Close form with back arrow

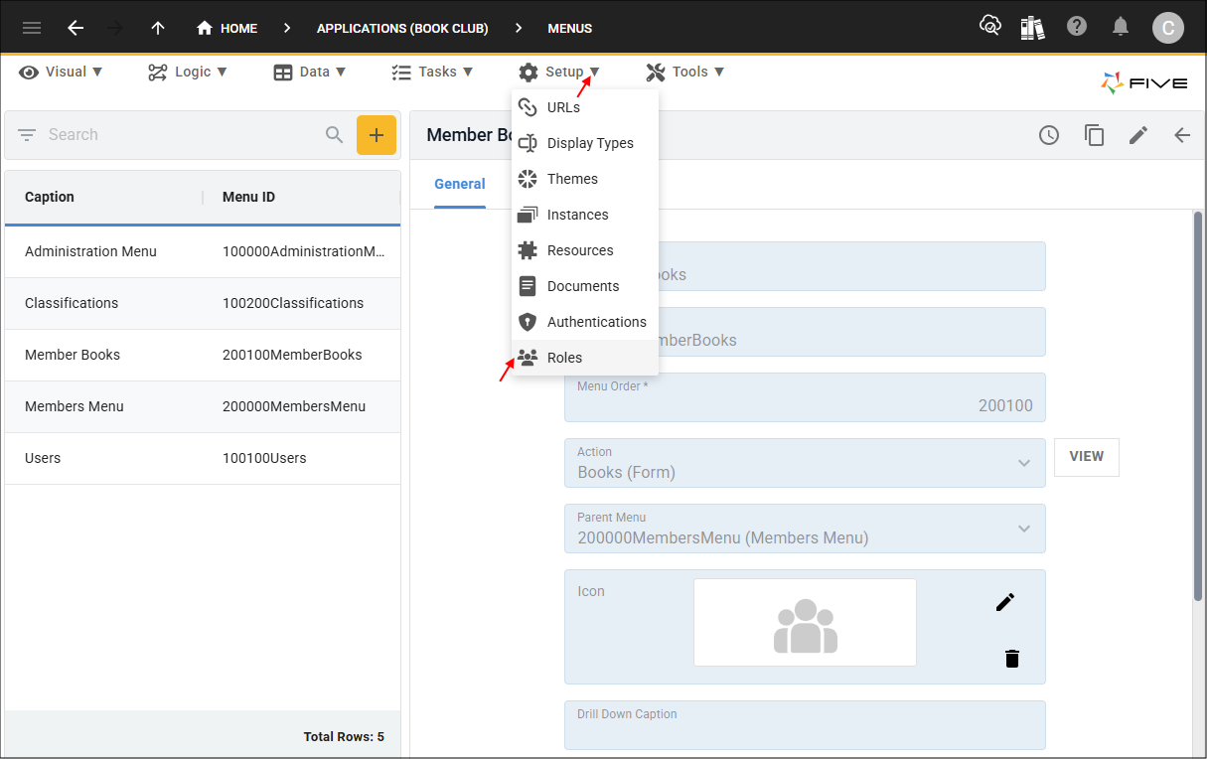1182,135
